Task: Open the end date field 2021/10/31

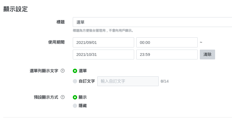Action: (103, 55)
